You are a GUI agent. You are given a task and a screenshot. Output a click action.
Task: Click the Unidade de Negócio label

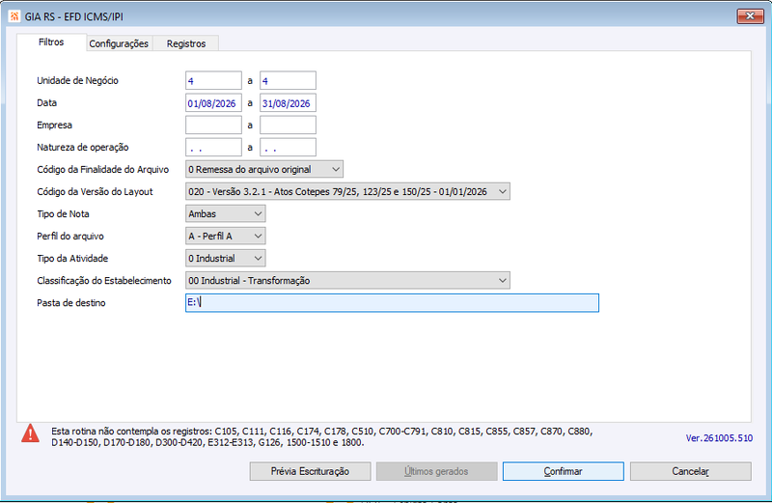tap(77, 81)
